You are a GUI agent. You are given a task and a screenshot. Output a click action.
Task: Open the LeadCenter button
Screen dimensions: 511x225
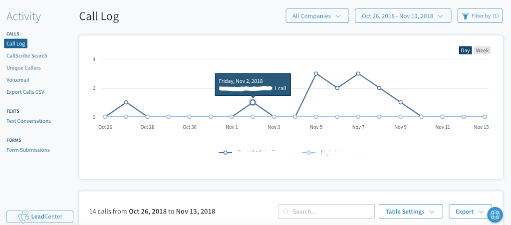click(x=40, y=217)
